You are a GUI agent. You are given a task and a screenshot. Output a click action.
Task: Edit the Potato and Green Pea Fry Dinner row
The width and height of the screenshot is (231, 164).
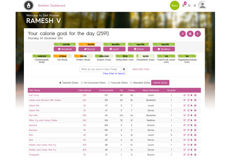coord(184,150)
